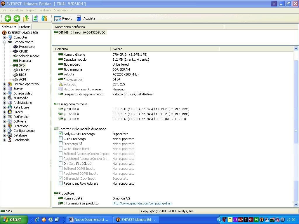Open the Users toolbar icon with two people
Image resolution: width=299 pixels, height=224 pixels.
pyautogui.click(x=44, y=18)
